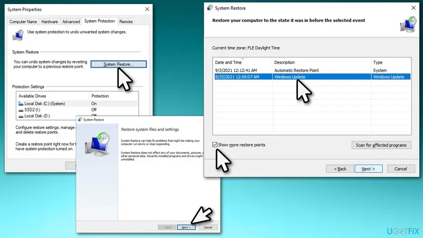Close the large System Restore dialog

coord(413,8)
